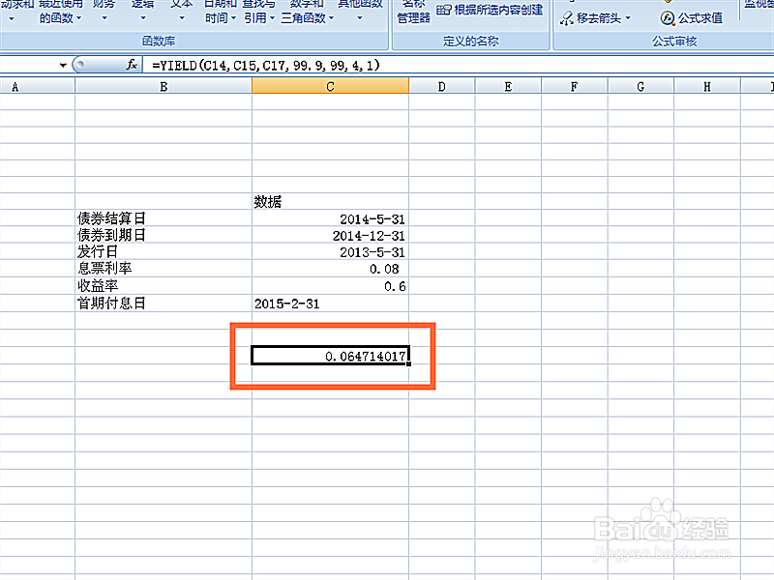The height and width of the screenshot is (580, 774).
Task: Expand the 移去箭头 dropdown arrow
Action: (x=628, y=18)
